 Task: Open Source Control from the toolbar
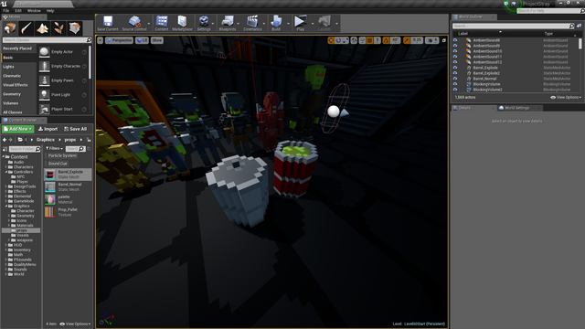pyautogui.click(x=134, y=23)
